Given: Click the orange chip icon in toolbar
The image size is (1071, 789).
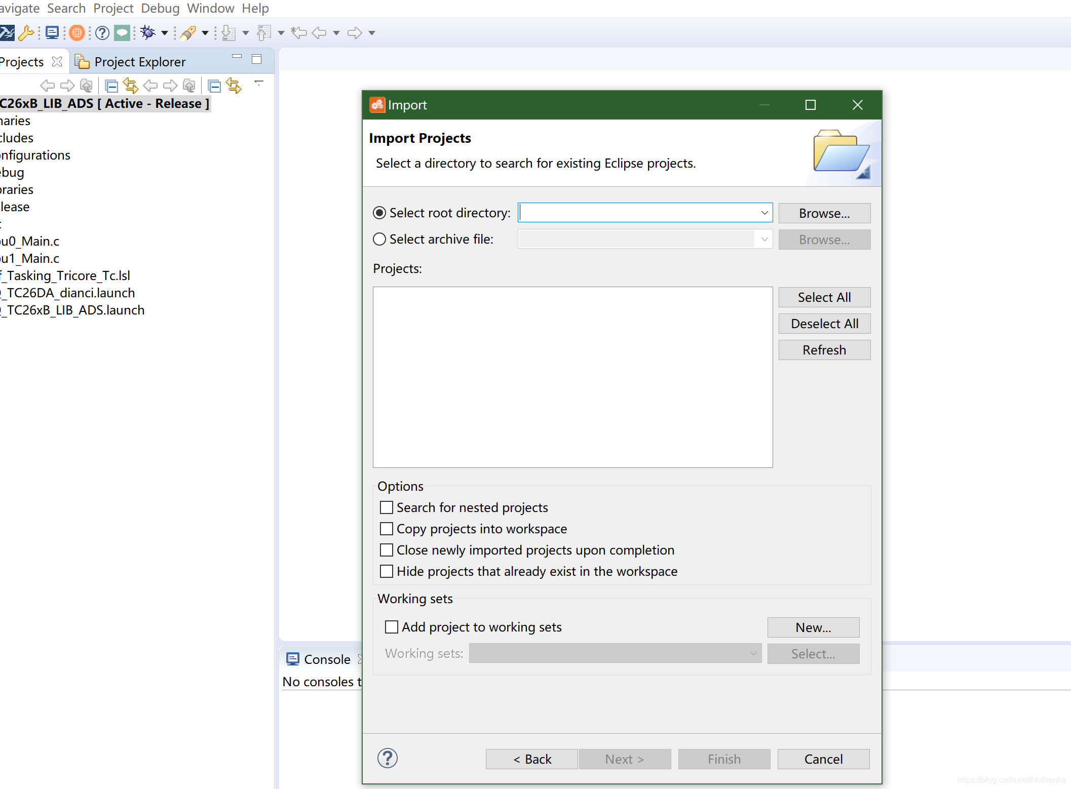Looking at the screenshot, I should (x=77, y=33).
